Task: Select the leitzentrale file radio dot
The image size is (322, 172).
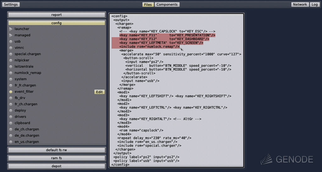Action: coord(11,67)
